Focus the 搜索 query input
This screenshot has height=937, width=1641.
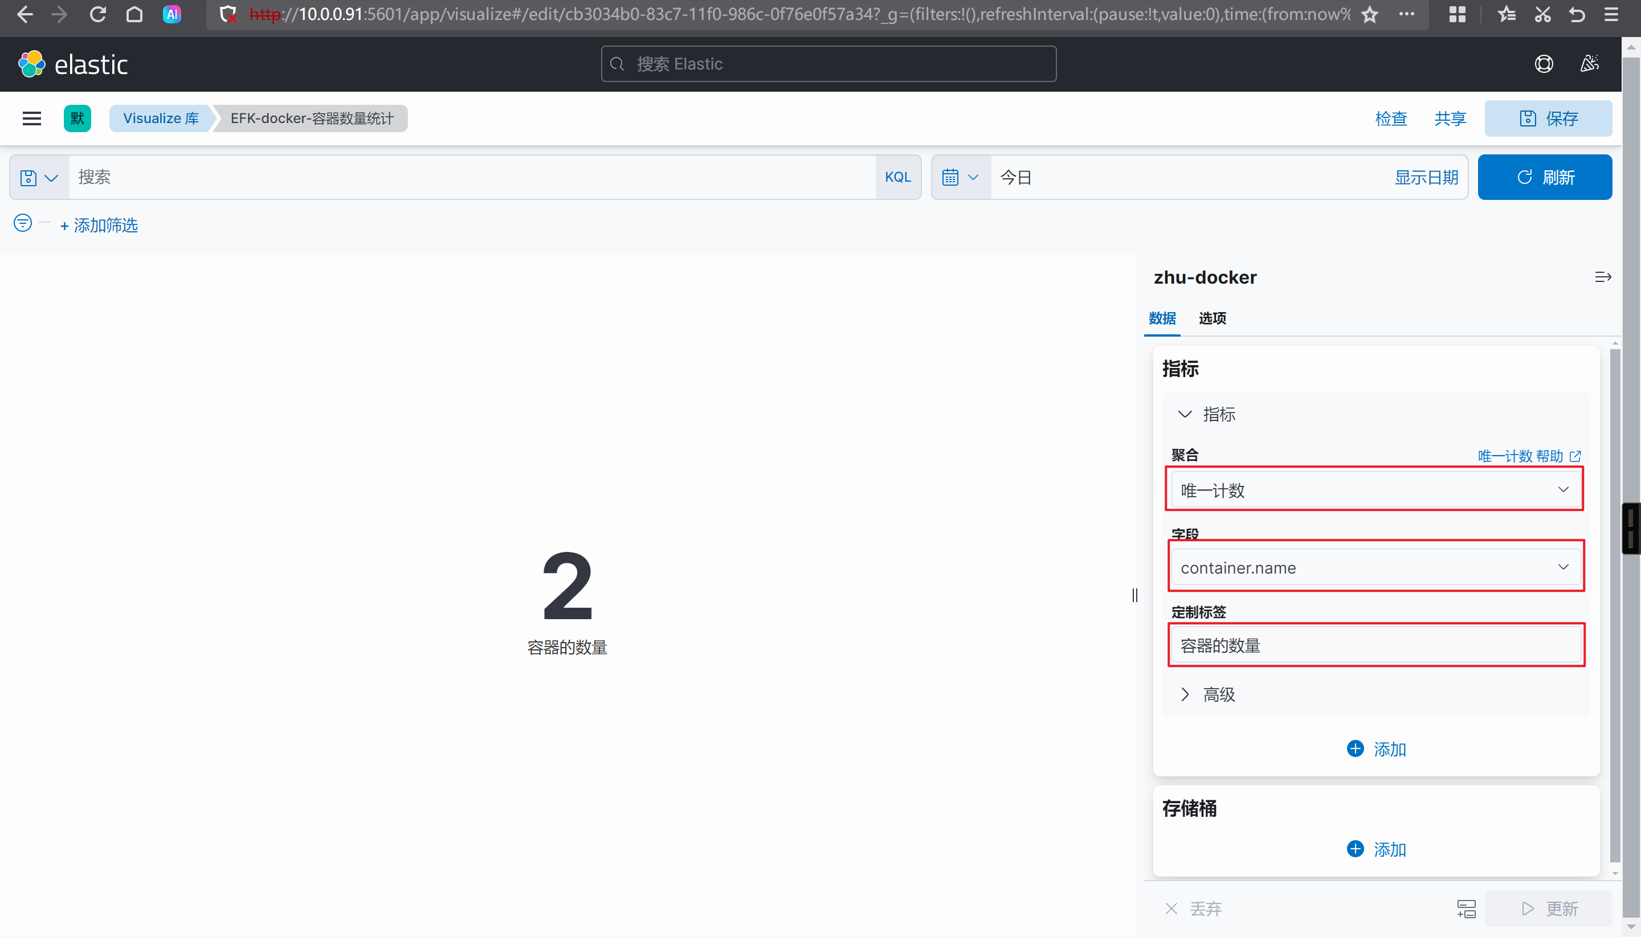(472, 178)
